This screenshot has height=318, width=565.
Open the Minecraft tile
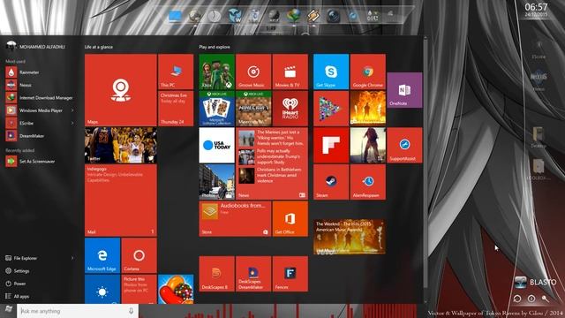(x=253, y=108)
